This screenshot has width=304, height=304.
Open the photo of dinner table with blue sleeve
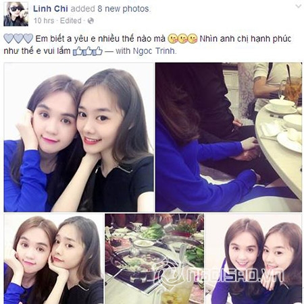pos(228,138)
